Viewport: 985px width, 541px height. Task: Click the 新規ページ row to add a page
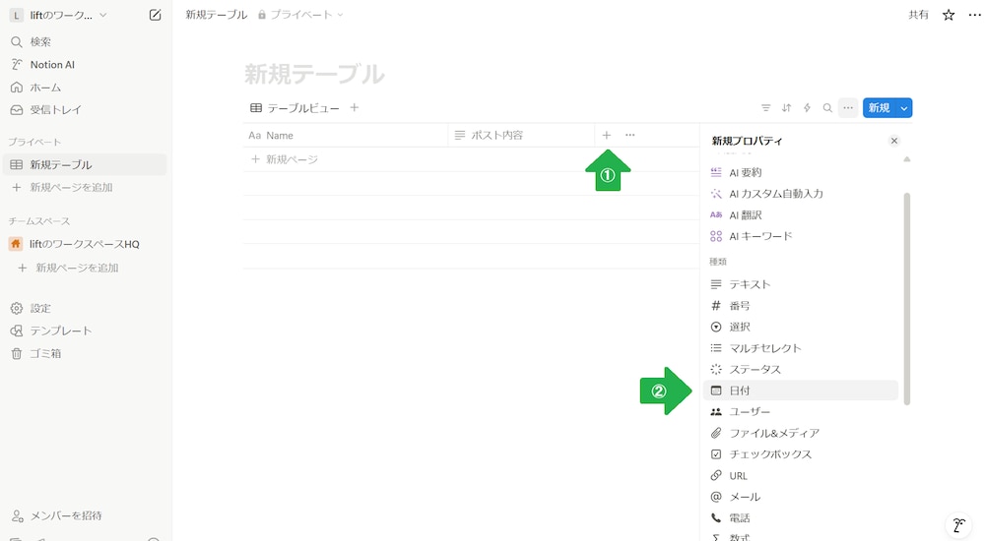pyautogui.click(x=471, y=159)
